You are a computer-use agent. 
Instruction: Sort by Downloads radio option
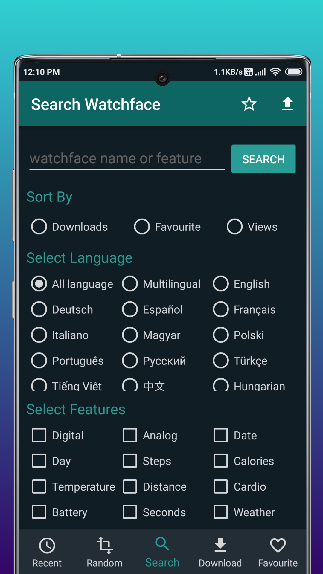[x=39, y=227]
